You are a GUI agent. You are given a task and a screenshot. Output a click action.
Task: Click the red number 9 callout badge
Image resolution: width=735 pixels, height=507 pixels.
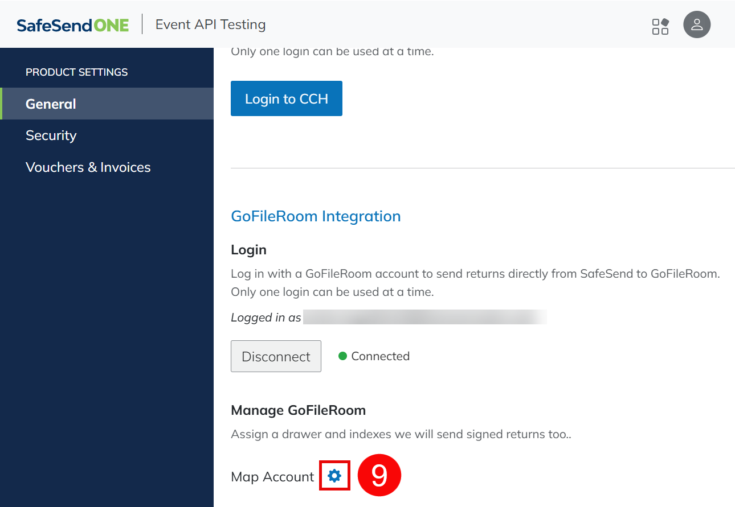point(379,476)
